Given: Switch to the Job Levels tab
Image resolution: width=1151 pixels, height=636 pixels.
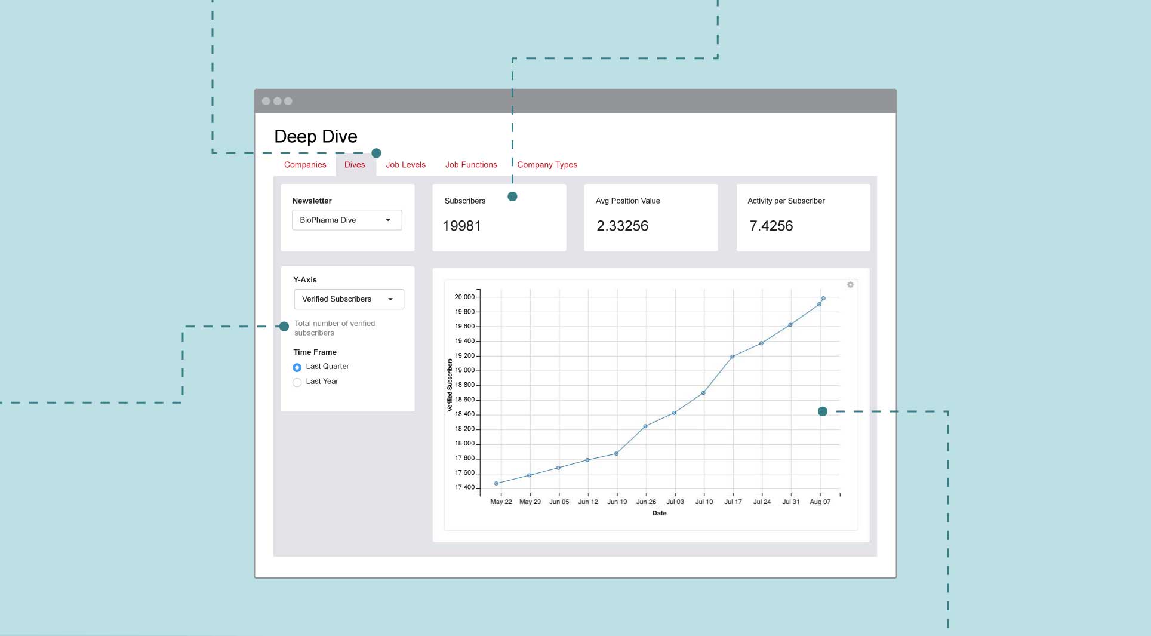Looking at the screenshot, I should (x=405, y=165).
